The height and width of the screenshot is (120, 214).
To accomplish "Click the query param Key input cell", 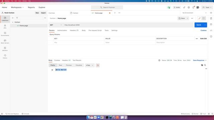I will pyautogui.click(x=79, y=42).
